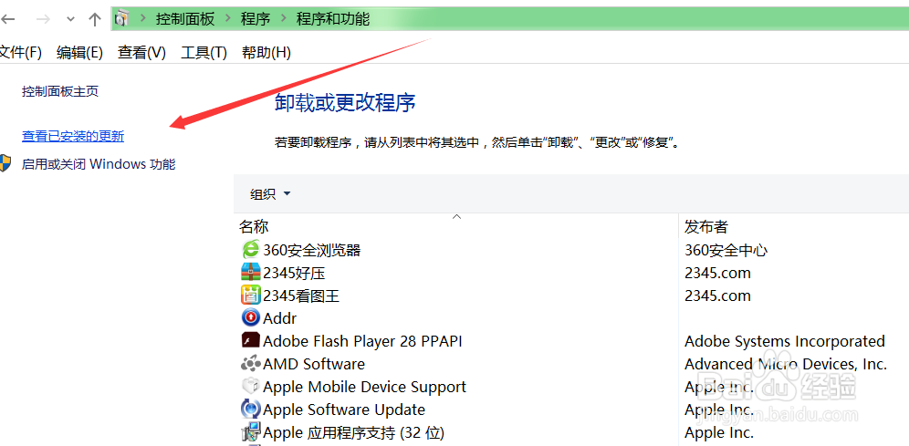Select Apple Software Update entry

344,410
